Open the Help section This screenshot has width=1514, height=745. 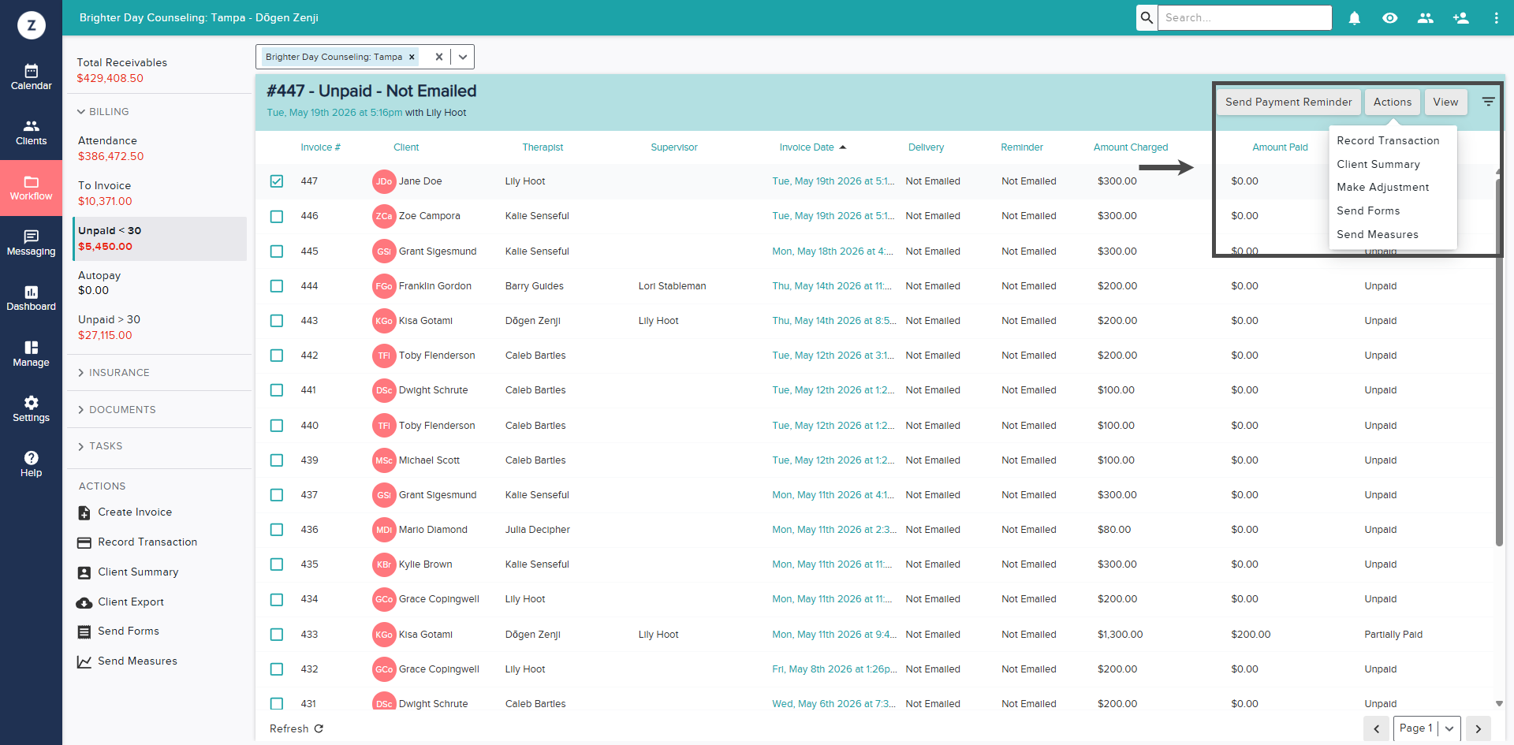[x=31, y=464]
